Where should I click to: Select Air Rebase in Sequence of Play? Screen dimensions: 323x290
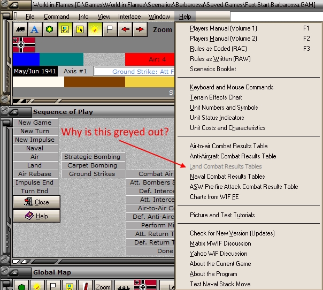pos(36,174)
